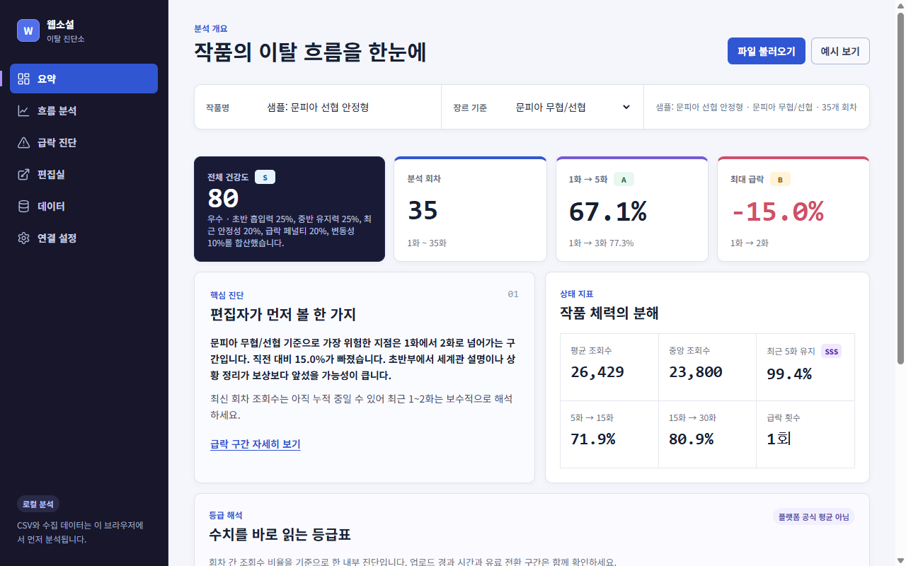Click the 71.9% 5화 → 15화 value
The width and height of the screenshot is (906, 566).
coord(593,439)
